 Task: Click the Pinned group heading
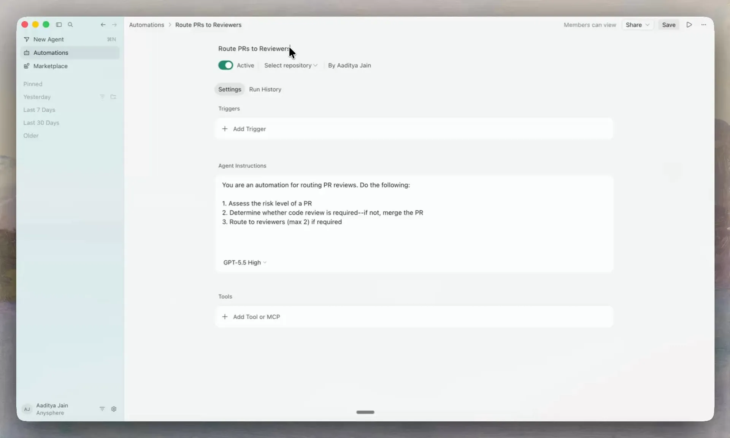coord(33,84)
